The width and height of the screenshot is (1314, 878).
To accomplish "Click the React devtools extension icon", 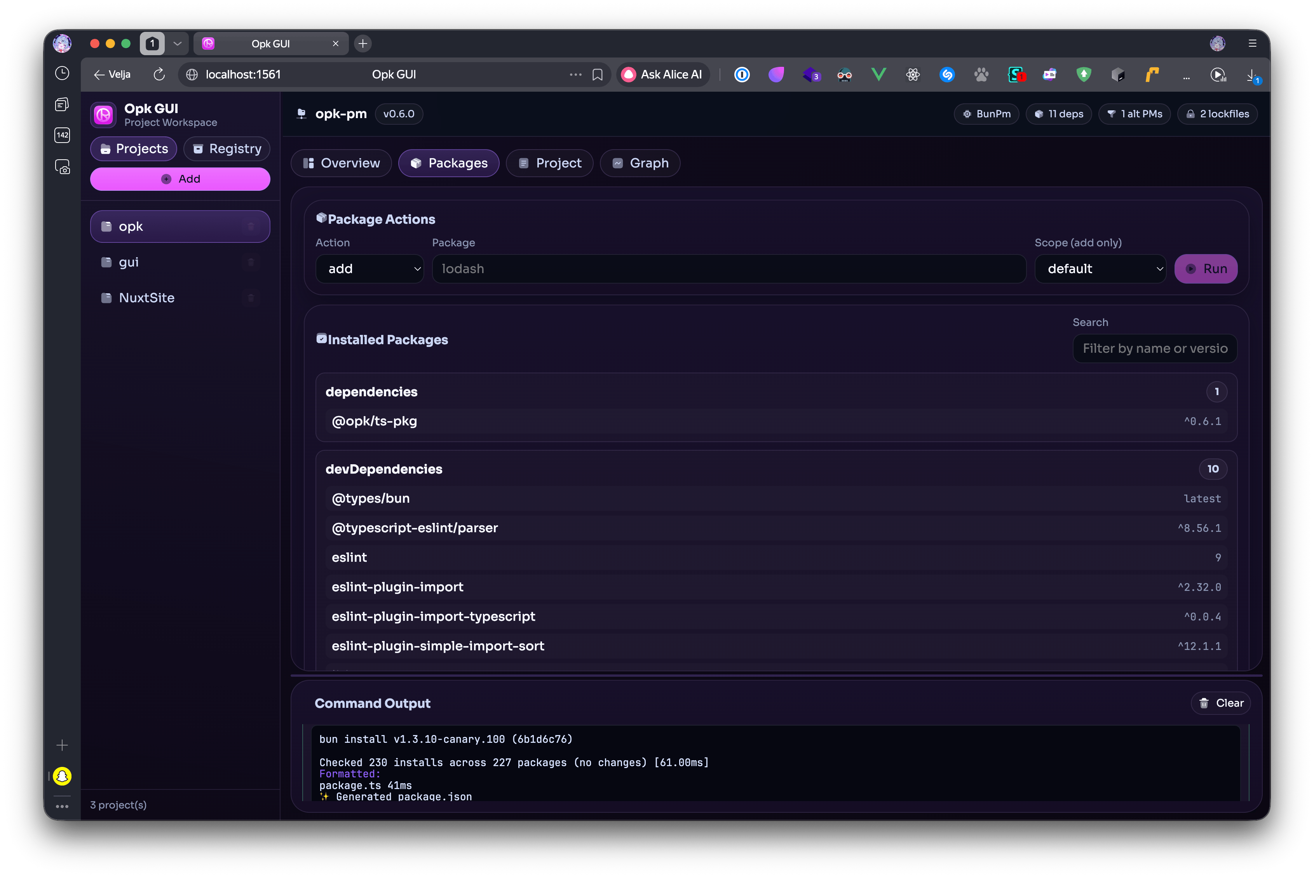I will coord(913,75).
